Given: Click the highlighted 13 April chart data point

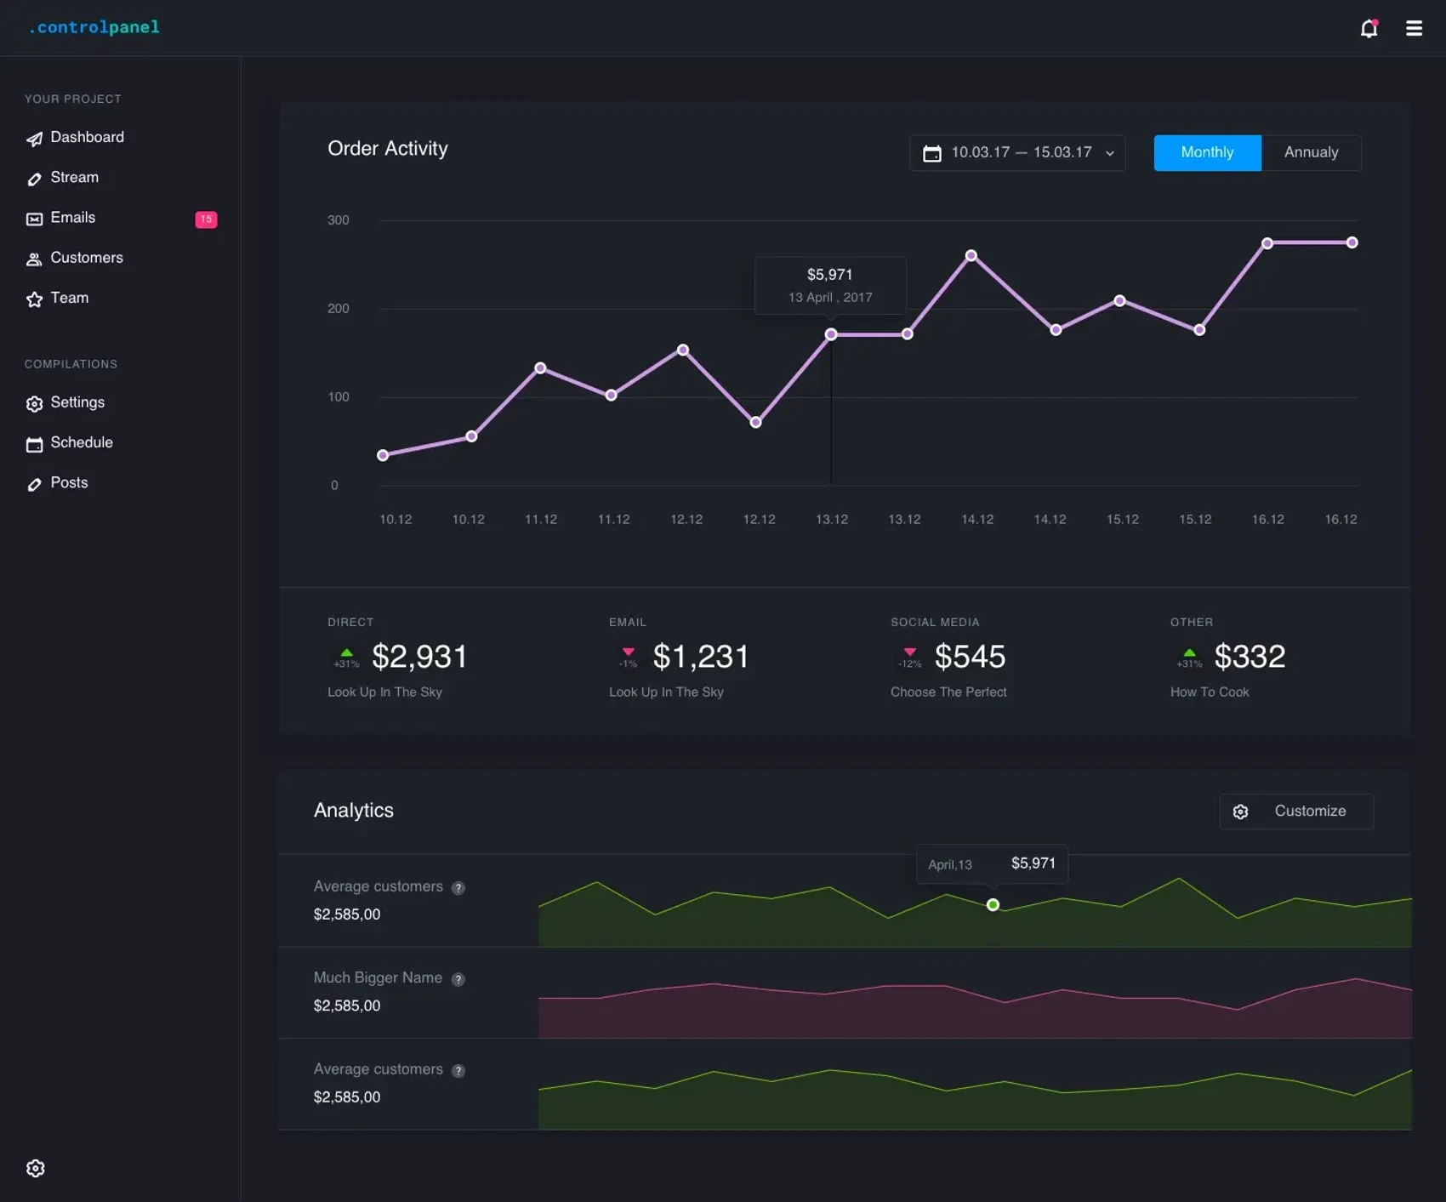Looking at the screenshot, I should (x=831, y=334).
